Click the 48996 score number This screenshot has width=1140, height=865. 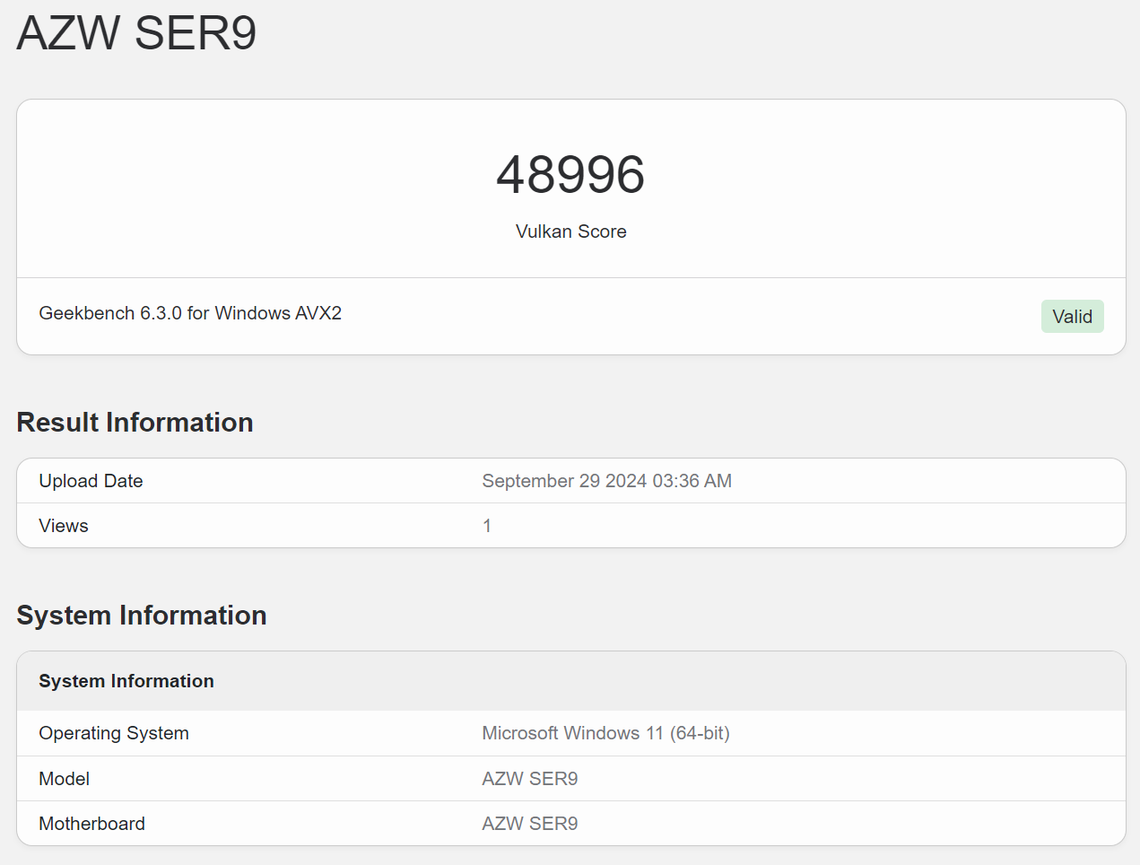point(570,174)
